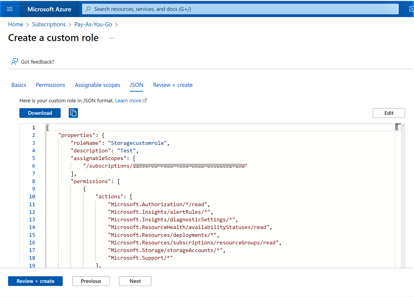414x297 pixels.
Task: Click the search magnifier icon
Action: [88, 9]
